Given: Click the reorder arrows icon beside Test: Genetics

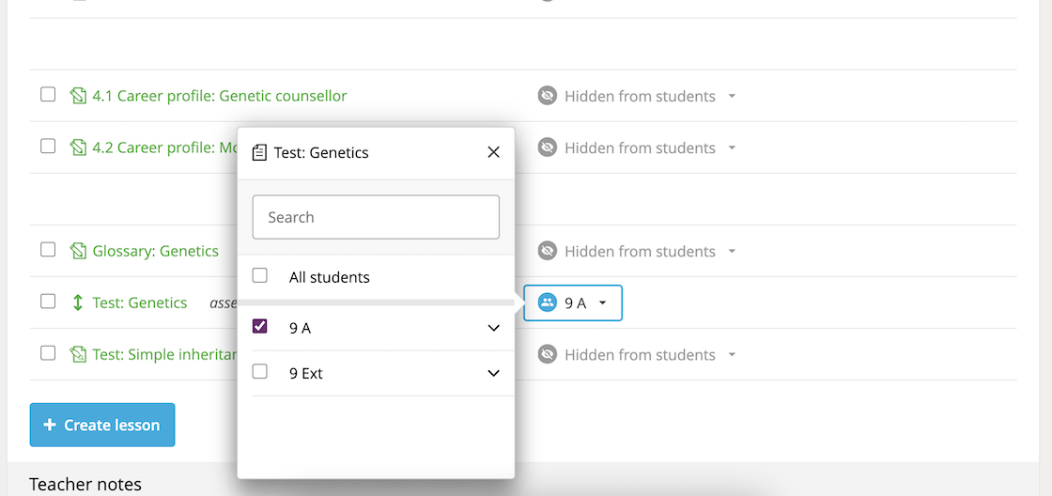Looking at the screenshot, I should (78, 302).
